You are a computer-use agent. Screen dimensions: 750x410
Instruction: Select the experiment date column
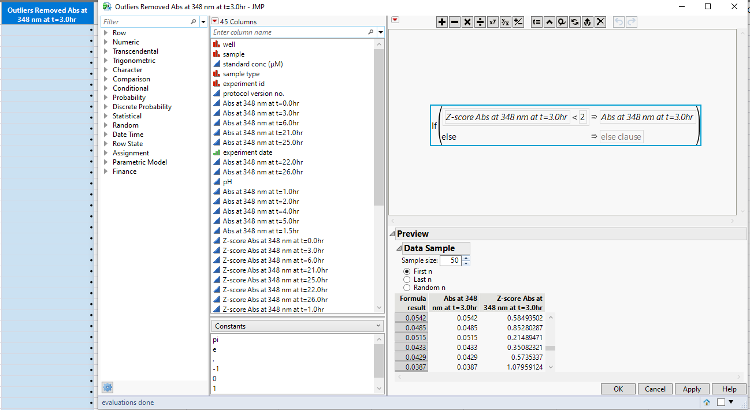coord(247,152)
